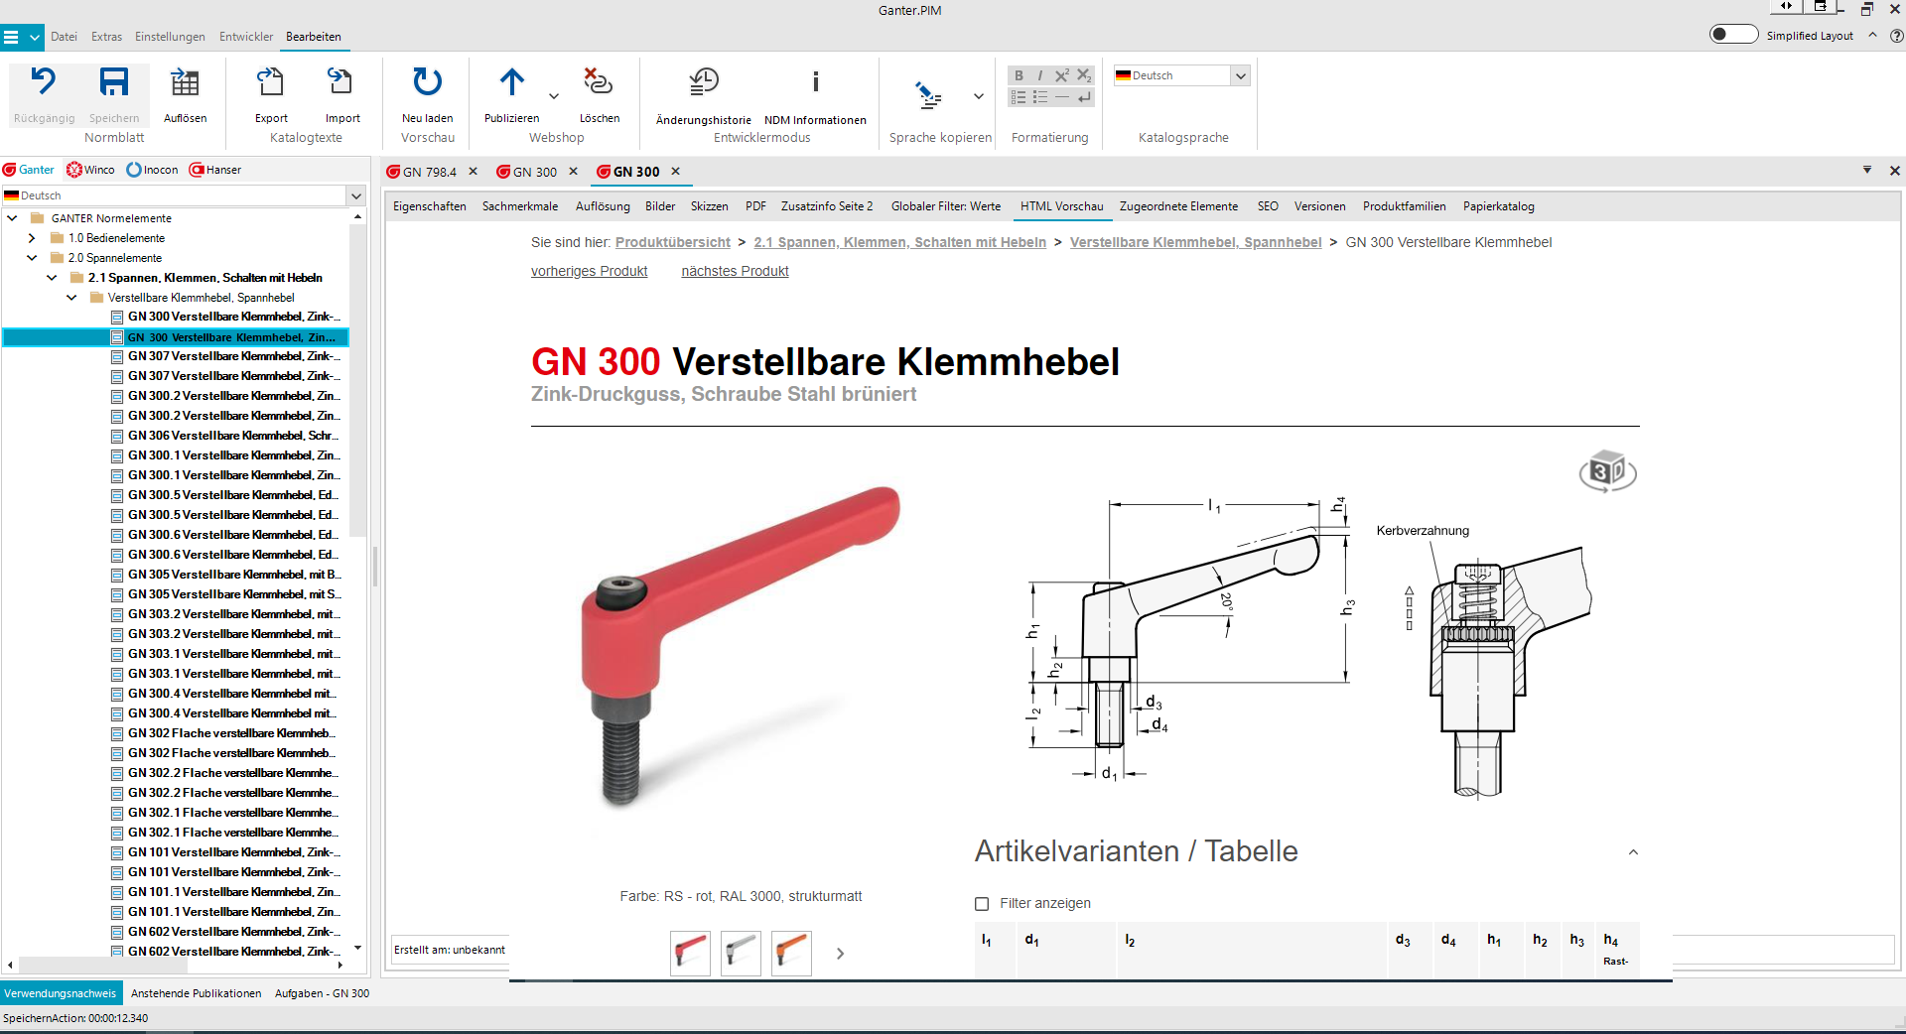Click the Export Katalogtexte icon
This screenshot has height=1034, width=1906.
[x=271, y=82]
